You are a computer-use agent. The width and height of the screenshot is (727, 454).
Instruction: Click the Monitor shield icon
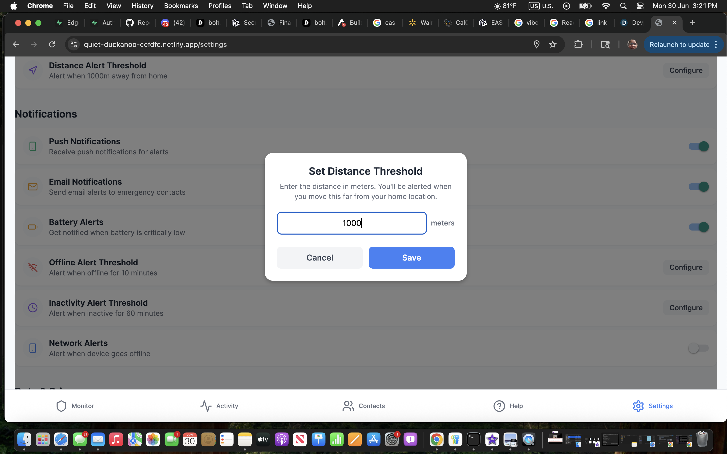point(61,406)
